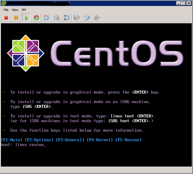
Task: Click the F1-Main label
Action: [x=12, y=140]
